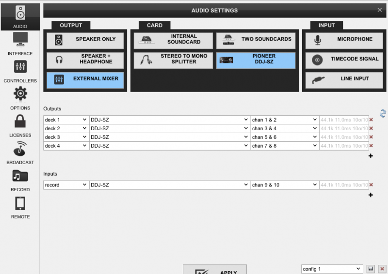This screenshot has width=388, height=274.
Task: Click the latency info for deck 2
Action: click(344, 128)
